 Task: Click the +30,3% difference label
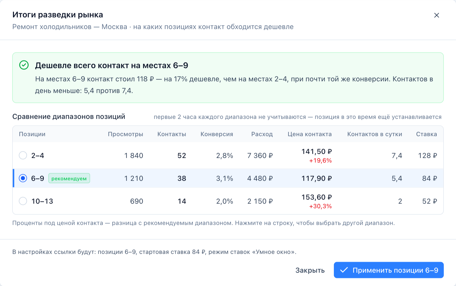[320, 206]
